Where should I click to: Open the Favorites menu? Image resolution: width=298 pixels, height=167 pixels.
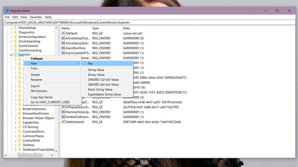[x=36, y=17]
